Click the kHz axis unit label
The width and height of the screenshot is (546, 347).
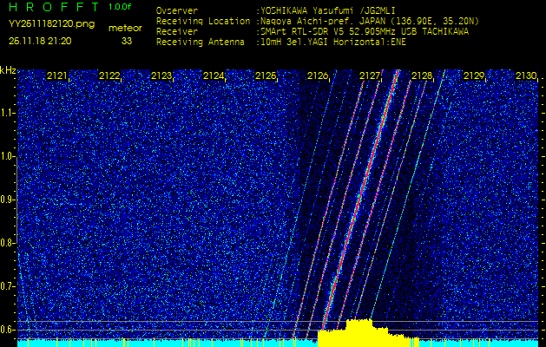[9, 70]
